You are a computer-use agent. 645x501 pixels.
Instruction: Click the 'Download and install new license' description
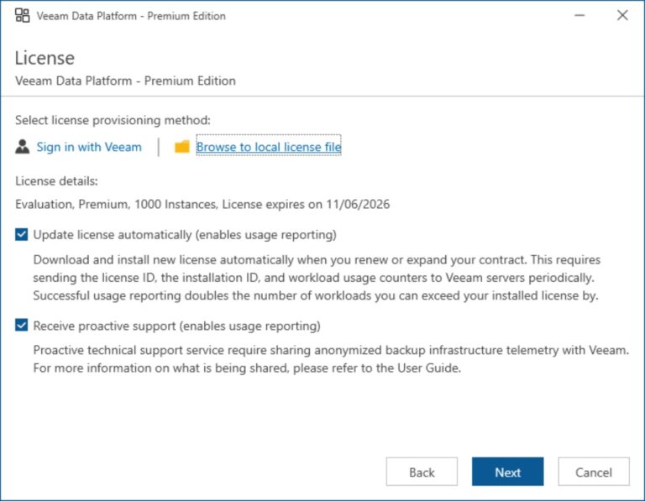[x=317, y=278]
